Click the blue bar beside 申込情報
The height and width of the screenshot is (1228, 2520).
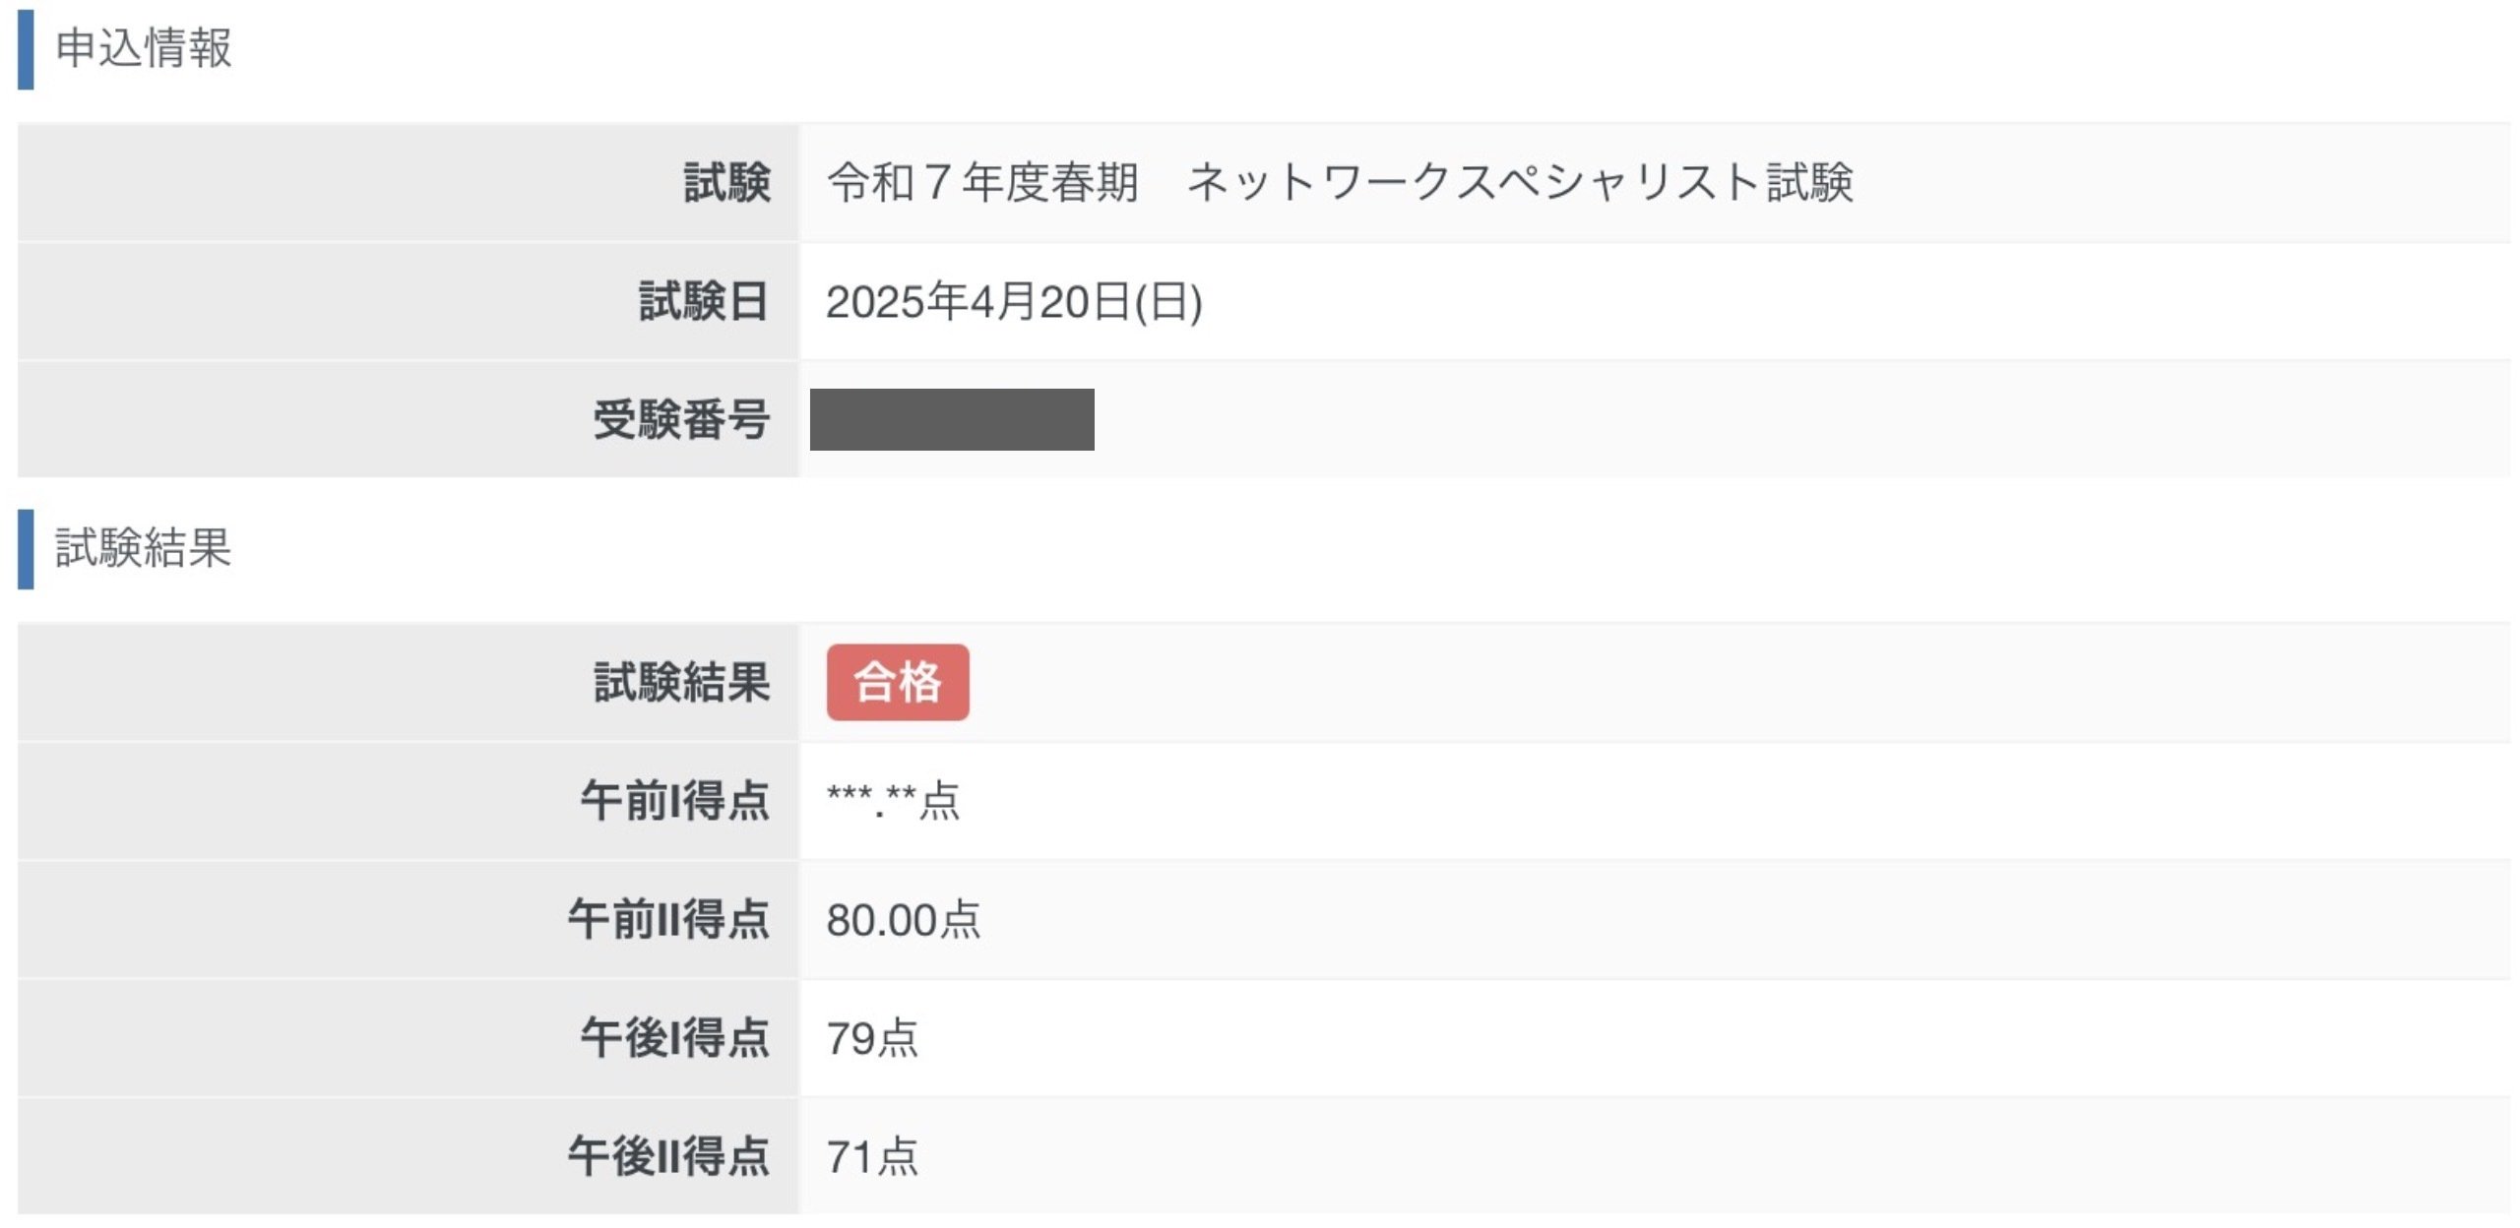(x=26, y=49)
